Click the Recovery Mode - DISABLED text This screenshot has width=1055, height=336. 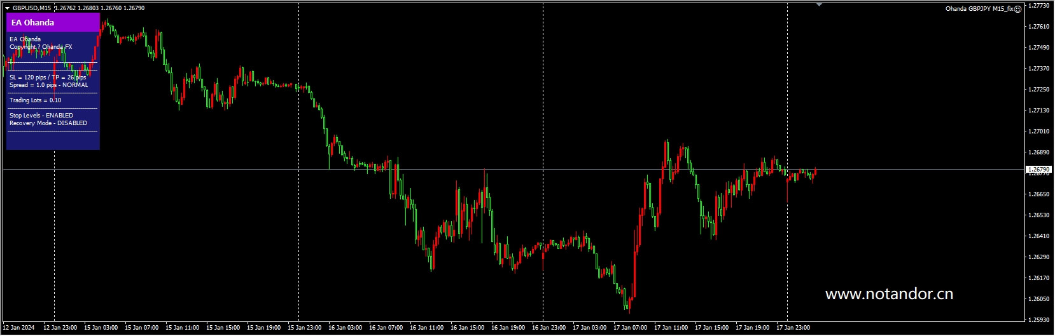48,123
